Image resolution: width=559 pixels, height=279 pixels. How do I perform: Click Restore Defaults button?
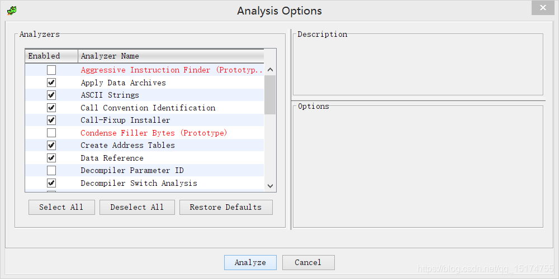[x=226, y=207]
